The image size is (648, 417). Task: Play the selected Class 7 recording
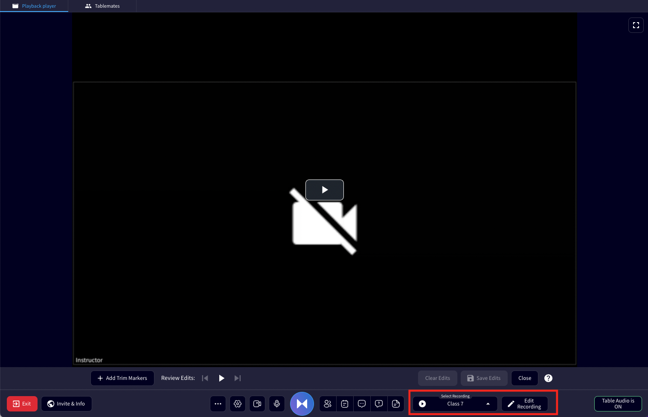point(422,404)
